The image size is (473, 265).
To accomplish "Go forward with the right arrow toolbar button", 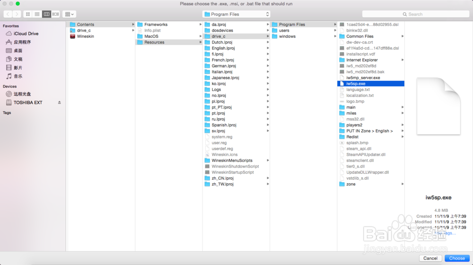I will coord(17,14).
